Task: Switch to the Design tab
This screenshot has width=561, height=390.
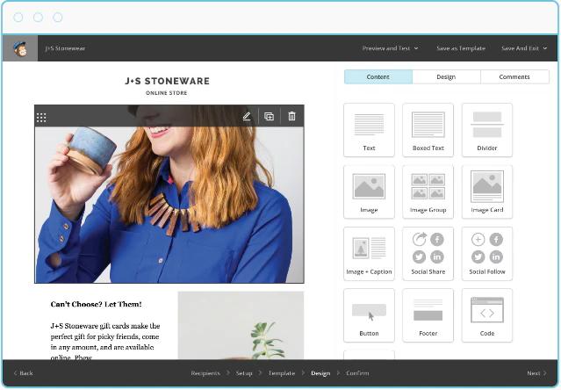Action: (x=446, y=77)
